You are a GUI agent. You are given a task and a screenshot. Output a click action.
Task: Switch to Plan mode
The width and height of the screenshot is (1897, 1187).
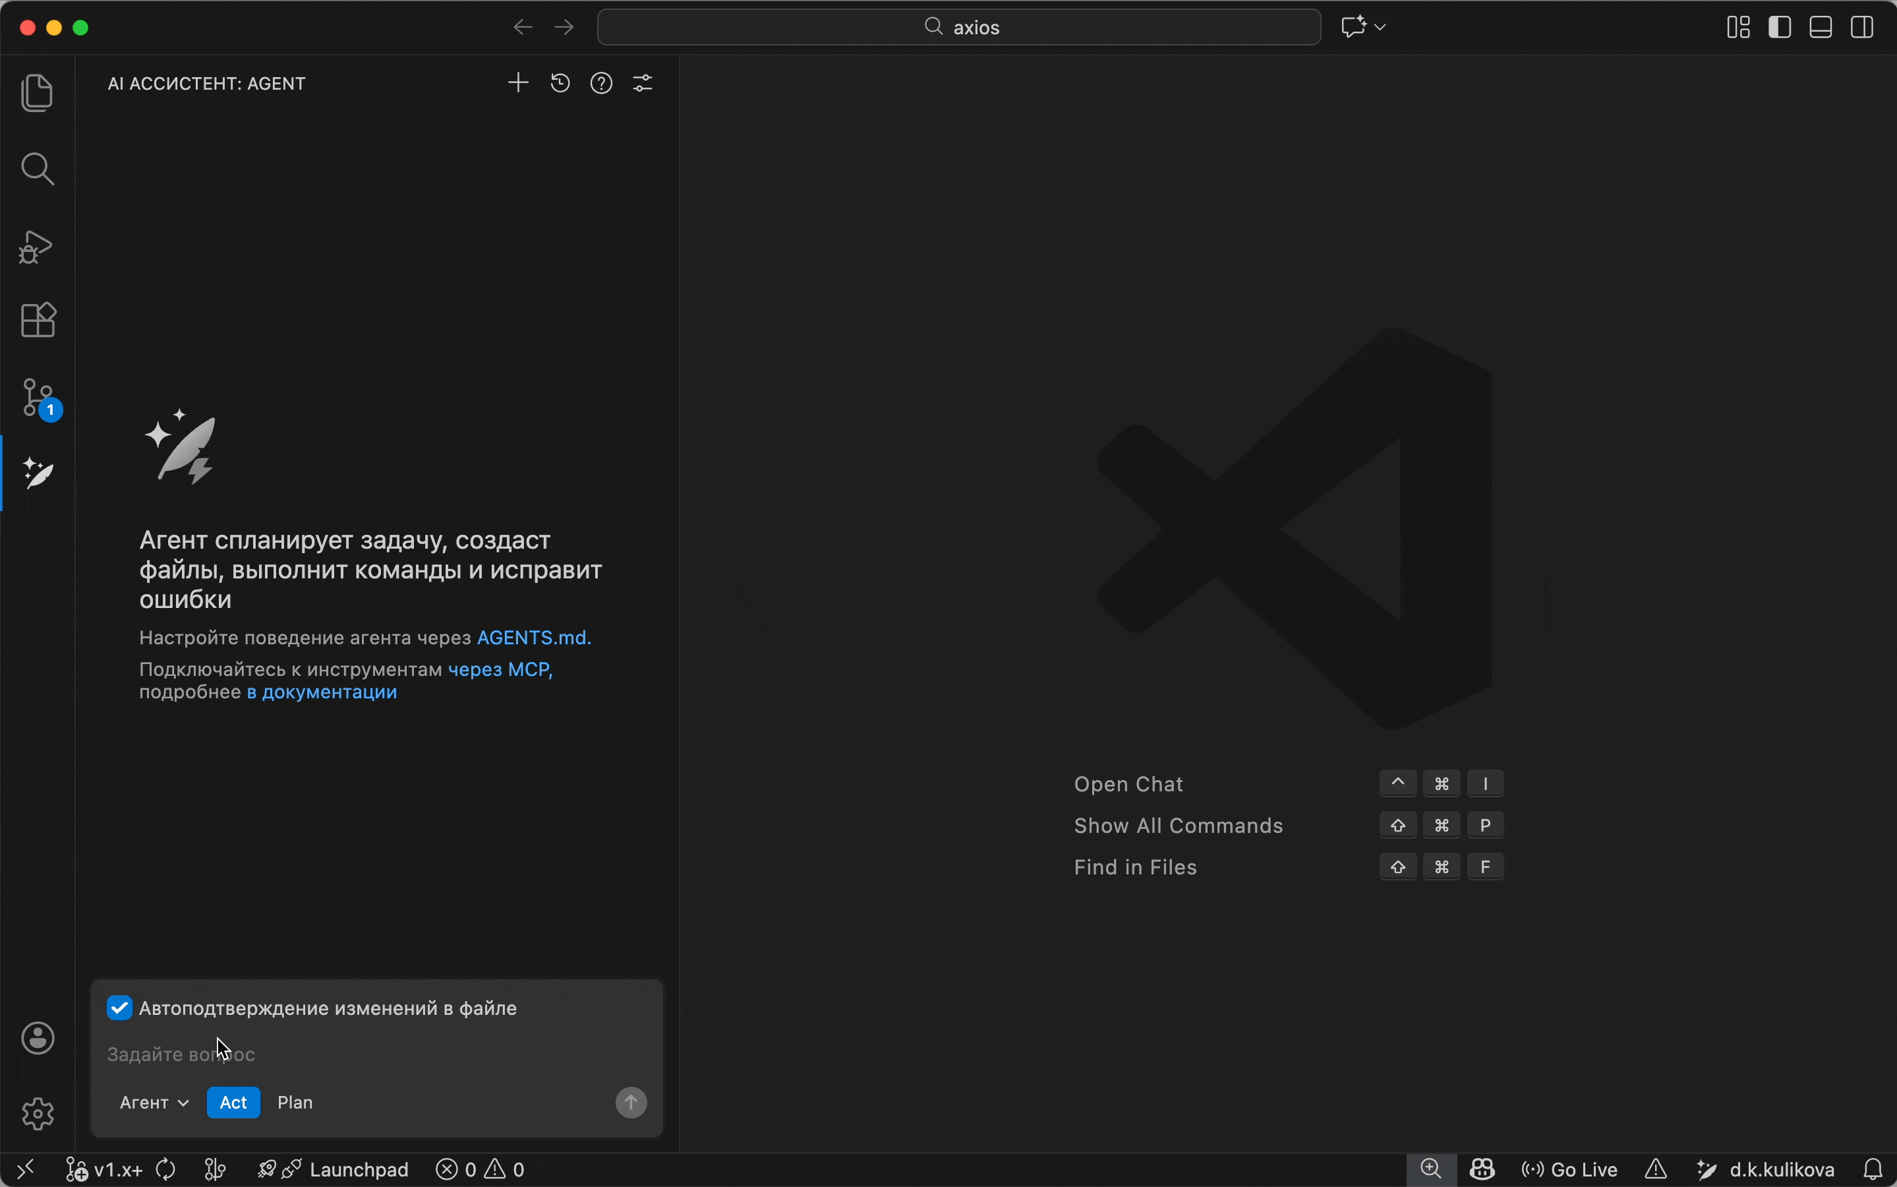point(296,1102)
